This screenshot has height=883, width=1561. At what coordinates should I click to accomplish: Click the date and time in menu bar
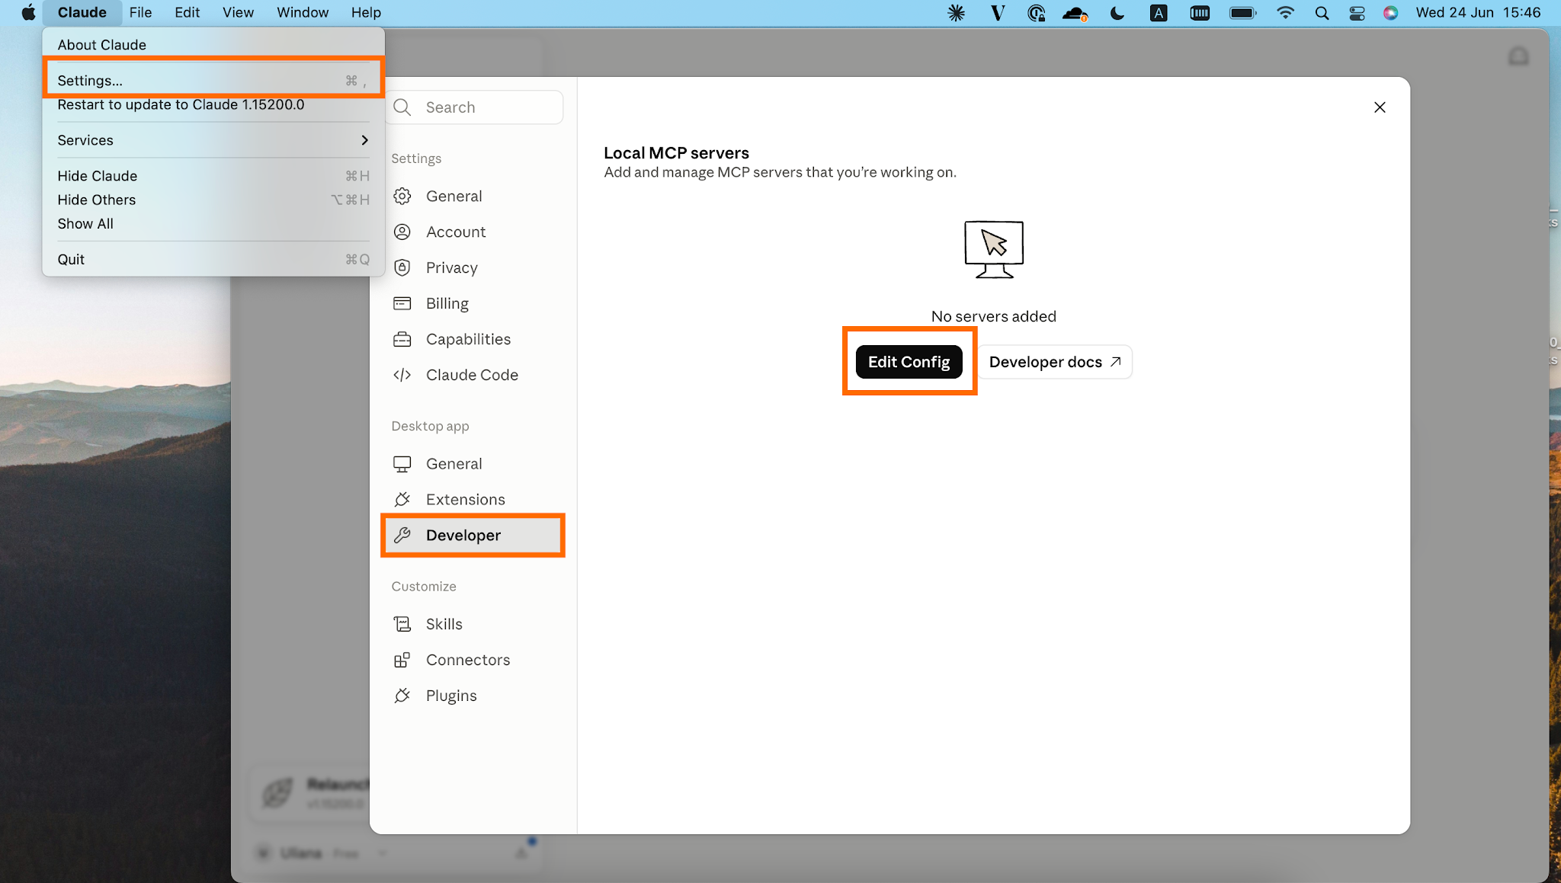[x=1478, y=12]
